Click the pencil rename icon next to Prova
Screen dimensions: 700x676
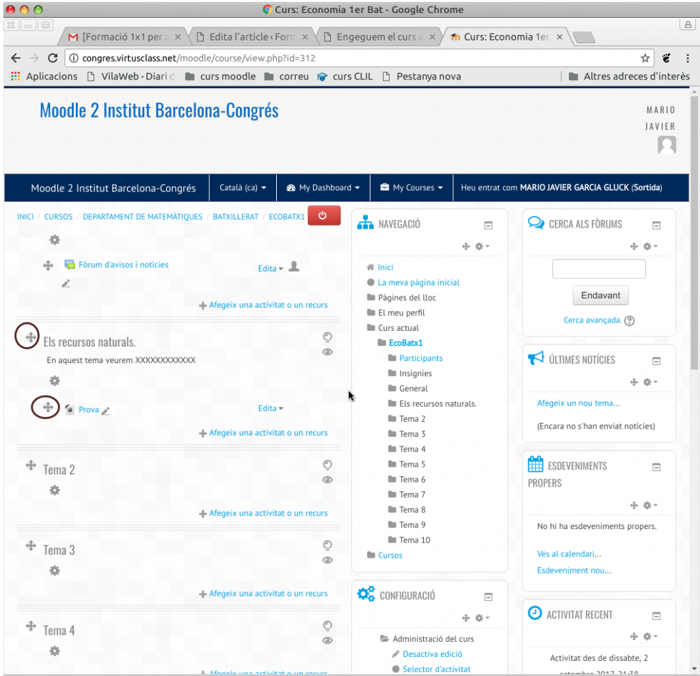pyautogui.click(x=105, y=411)
